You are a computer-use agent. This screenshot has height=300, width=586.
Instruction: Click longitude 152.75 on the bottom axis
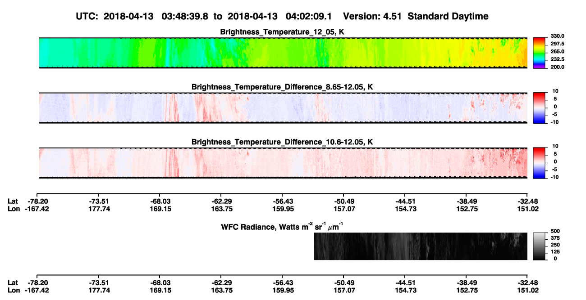point(466,290)
